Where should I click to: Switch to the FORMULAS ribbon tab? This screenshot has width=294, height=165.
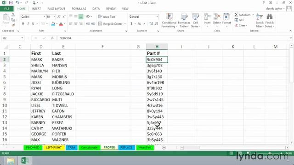pyautogui.click(x=79, y=9)
